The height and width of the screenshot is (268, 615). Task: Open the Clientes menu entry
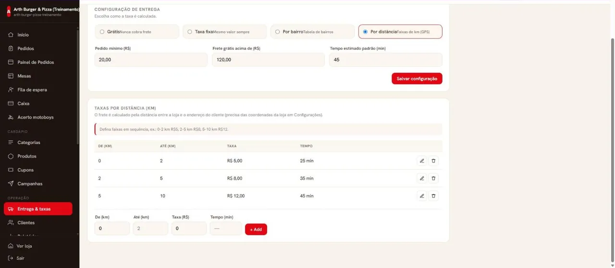pos(38,222)
